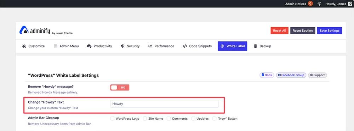Click the Reset Section button

(303, 31)
